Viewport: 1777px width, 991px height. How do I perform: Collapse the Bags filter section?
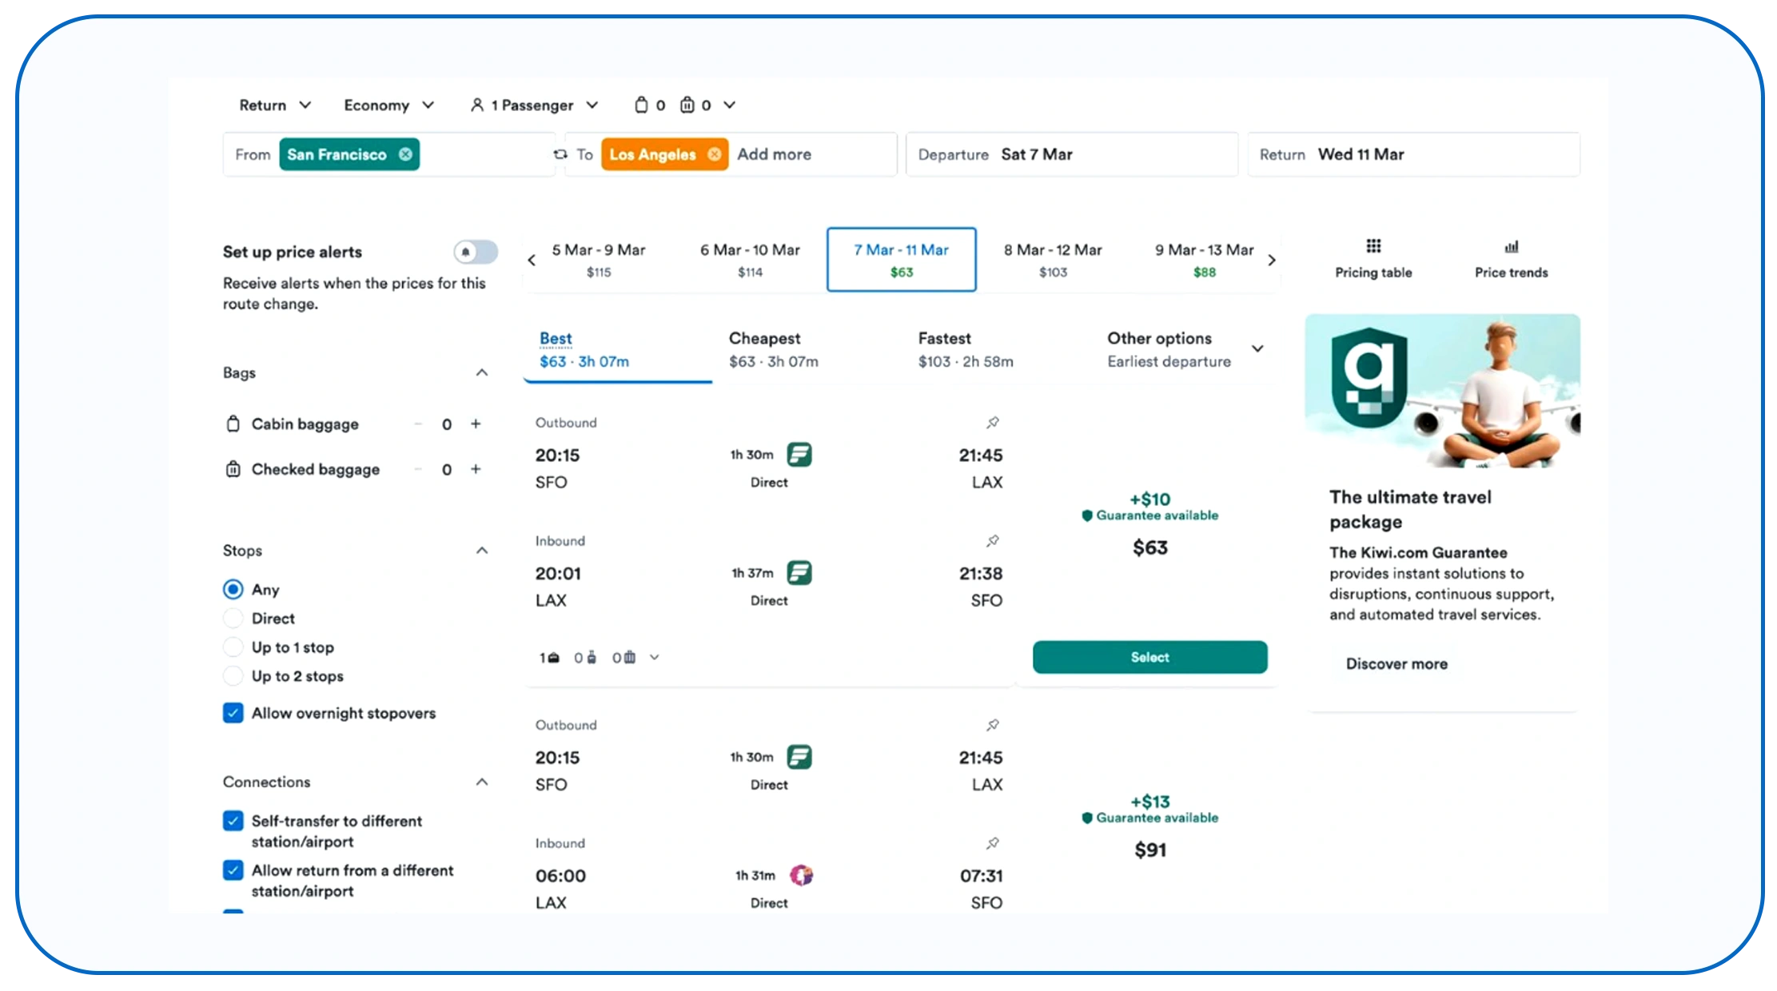(482, 372)
